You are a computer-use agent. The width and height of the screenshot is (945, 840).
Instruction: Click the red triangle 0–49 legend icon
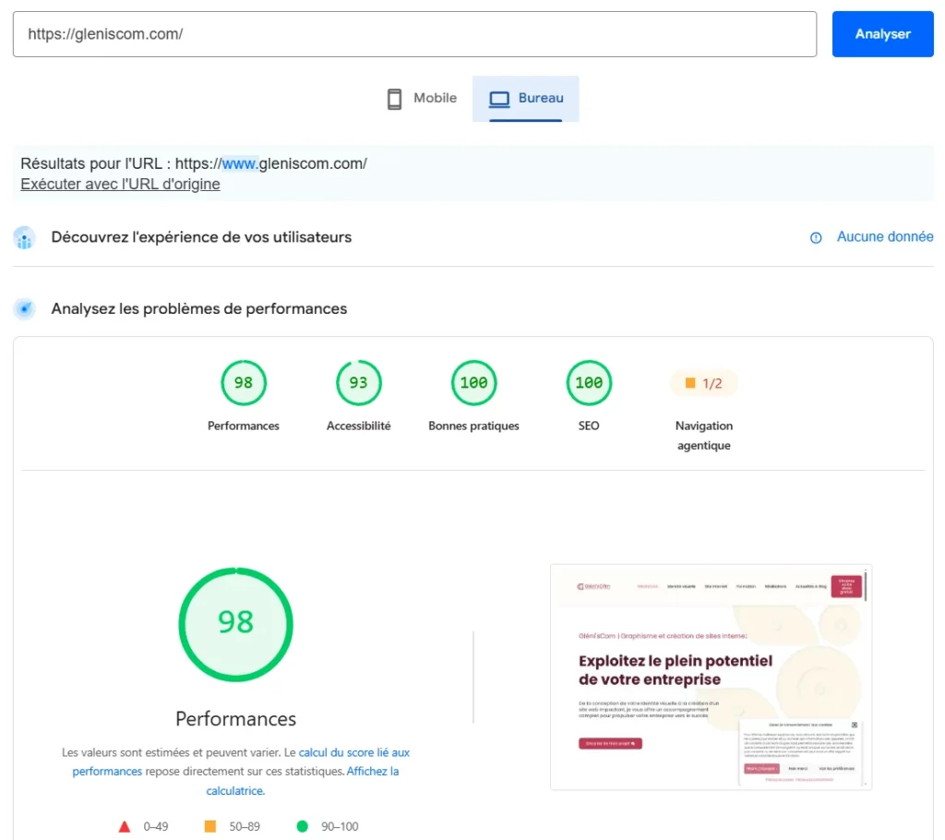coord(125,827)
